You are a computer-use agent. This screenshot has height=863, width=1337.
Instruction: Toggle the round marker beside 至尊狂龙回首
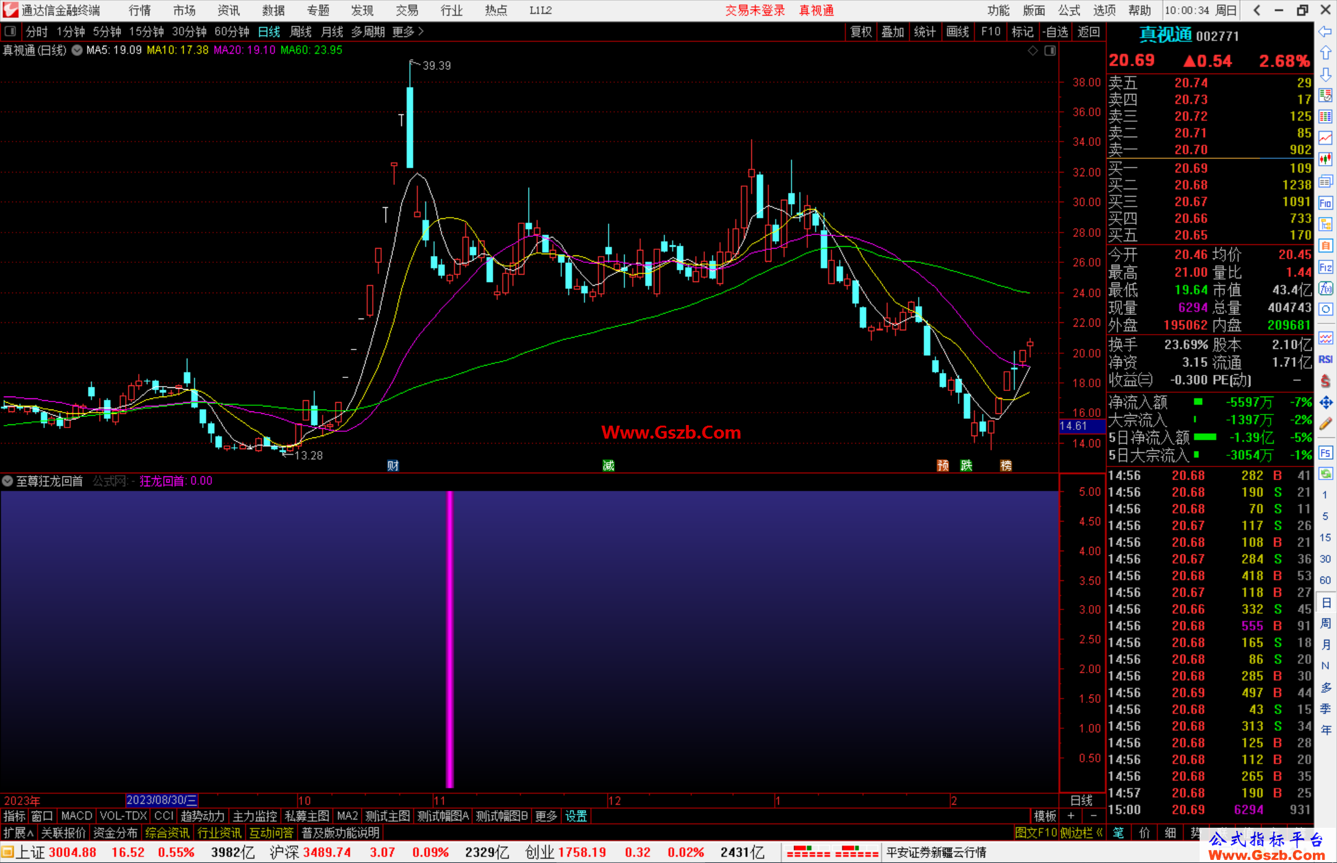7,481
